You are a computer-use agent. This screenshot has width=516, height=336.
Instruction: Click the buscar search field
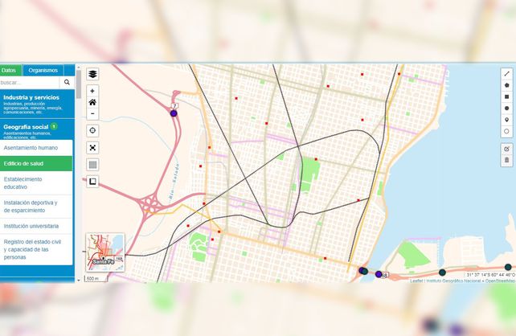tap(30, 82)
